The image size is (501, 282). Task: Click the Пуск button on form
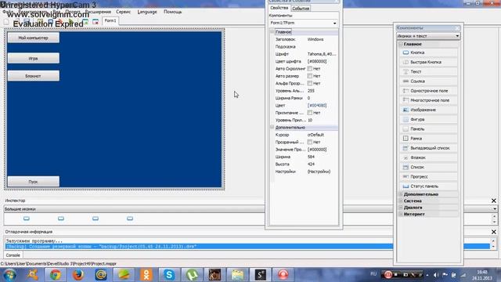click(33, 182)
